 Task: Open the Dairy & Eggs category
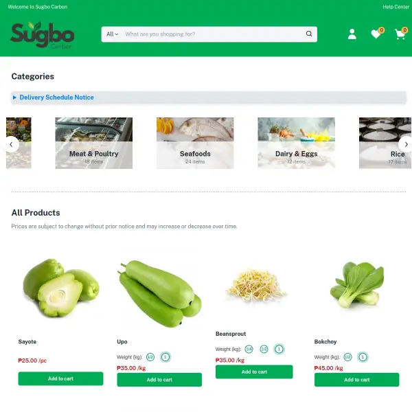pos(297,143)
